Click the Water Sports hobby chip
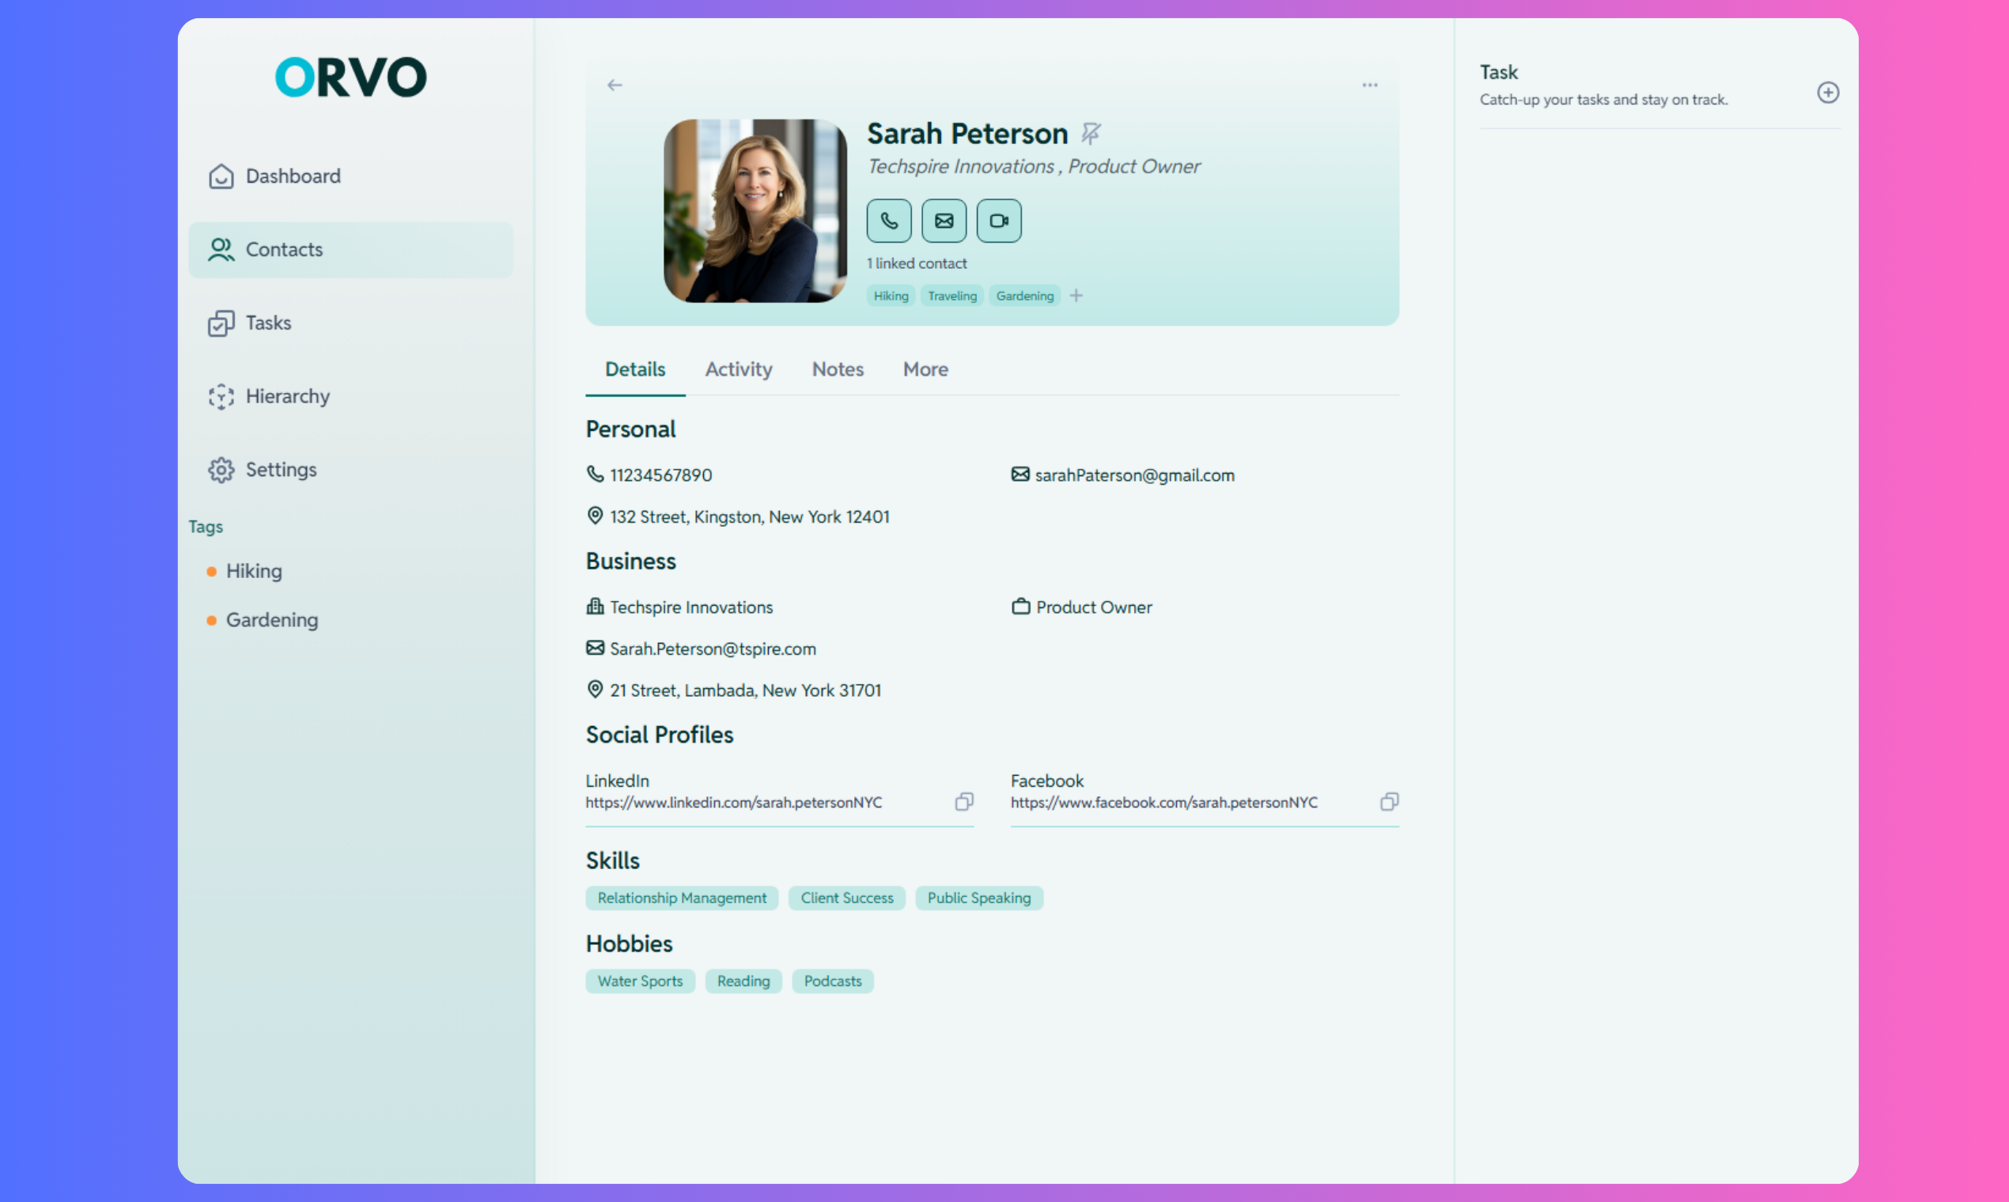Screen dimensions: 2009x1202 [x=640, y=981]
